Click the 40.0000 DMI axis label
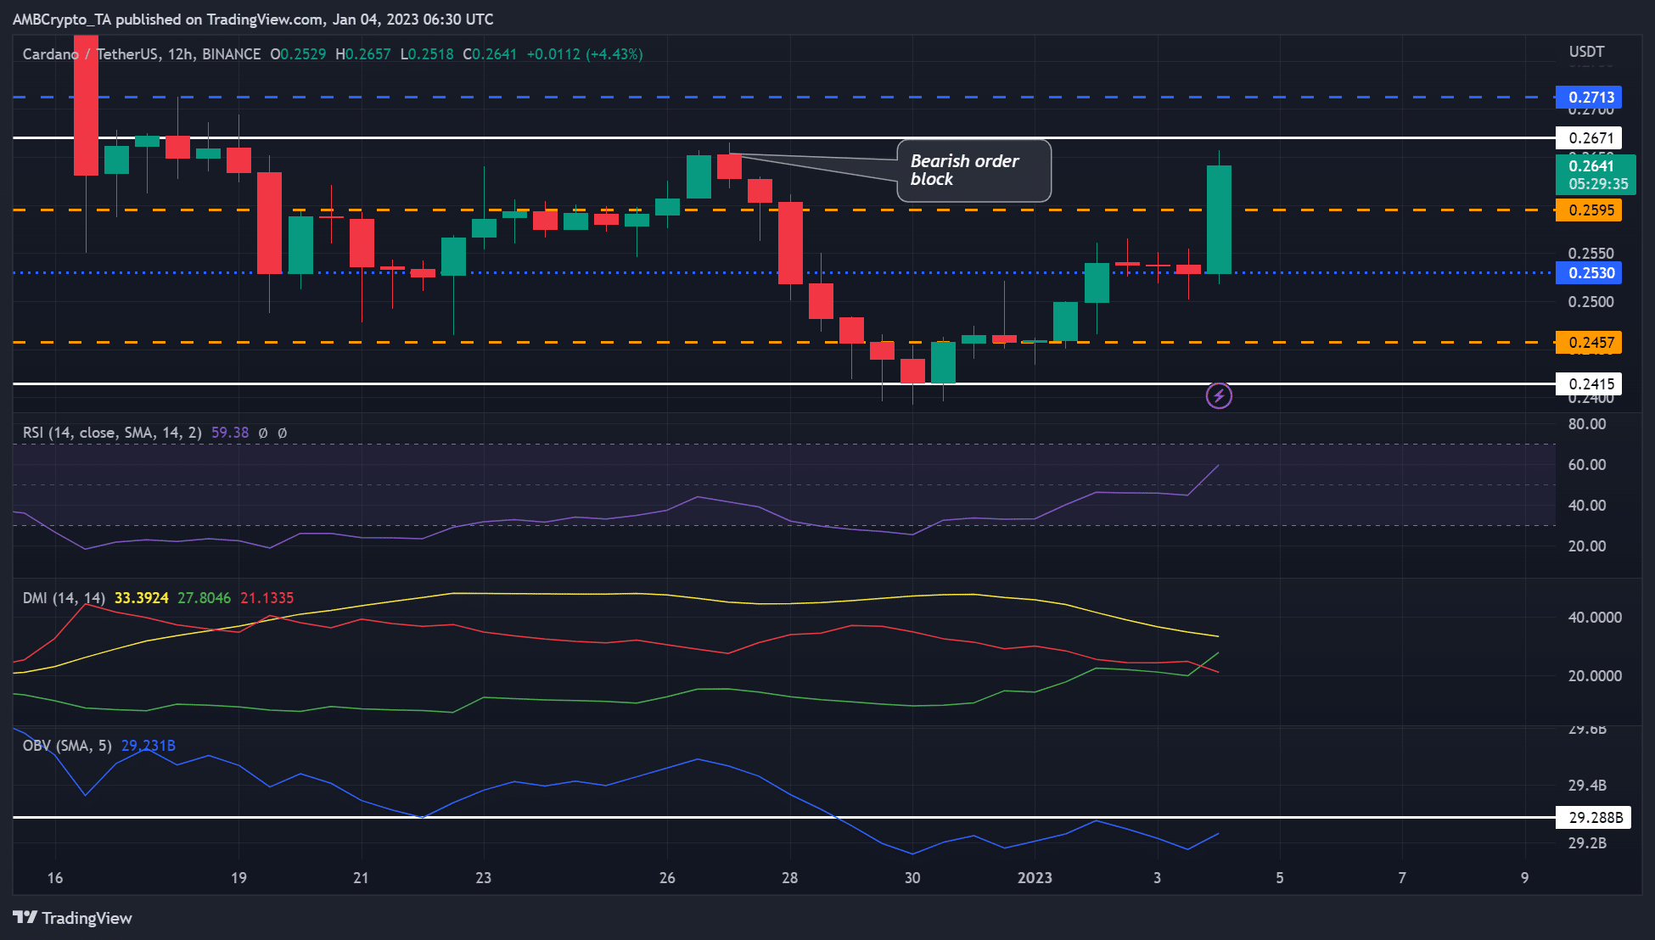Screen dimensions: 1655x940 click(1595, 618)
